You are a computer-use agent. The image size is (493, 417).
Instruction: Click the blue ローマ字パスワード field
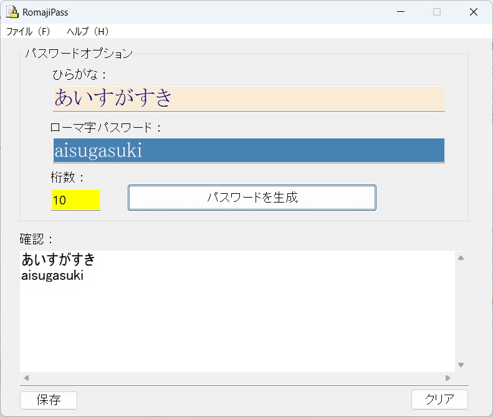[x=249, y=150]
